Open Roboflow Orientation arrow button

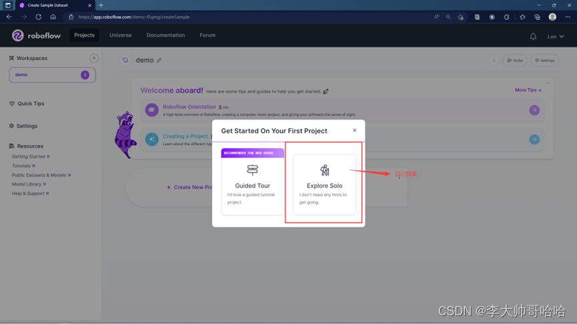(534, 110)
